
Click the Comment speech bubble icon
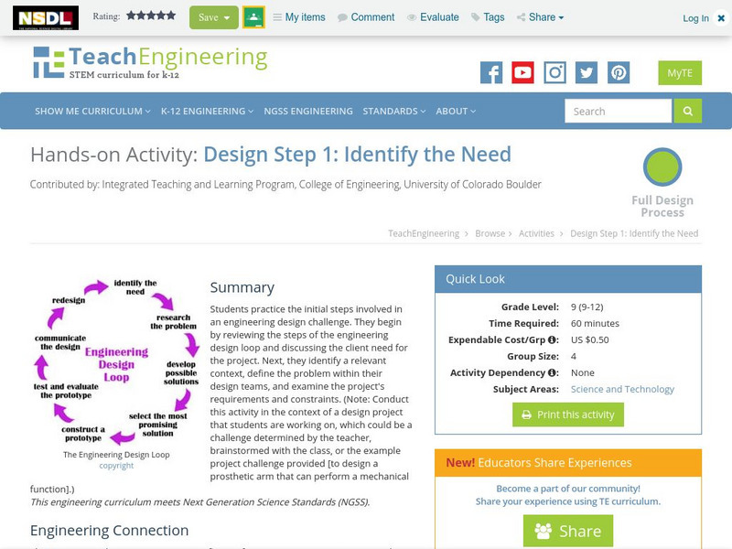342,16
